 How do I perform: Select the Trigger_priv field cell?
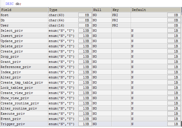click(x=24, y=124)
